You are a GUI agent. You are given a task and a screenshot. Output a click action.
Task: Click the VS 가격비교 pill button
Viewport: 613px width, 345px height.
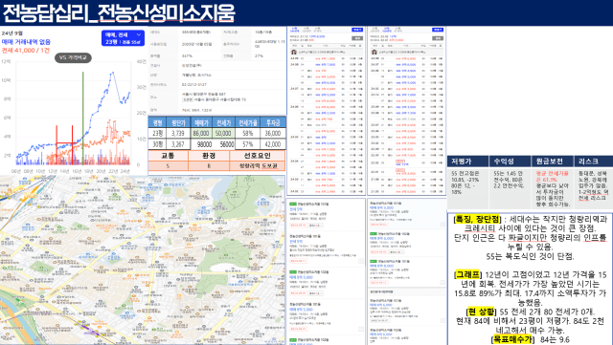pos(73,57)
